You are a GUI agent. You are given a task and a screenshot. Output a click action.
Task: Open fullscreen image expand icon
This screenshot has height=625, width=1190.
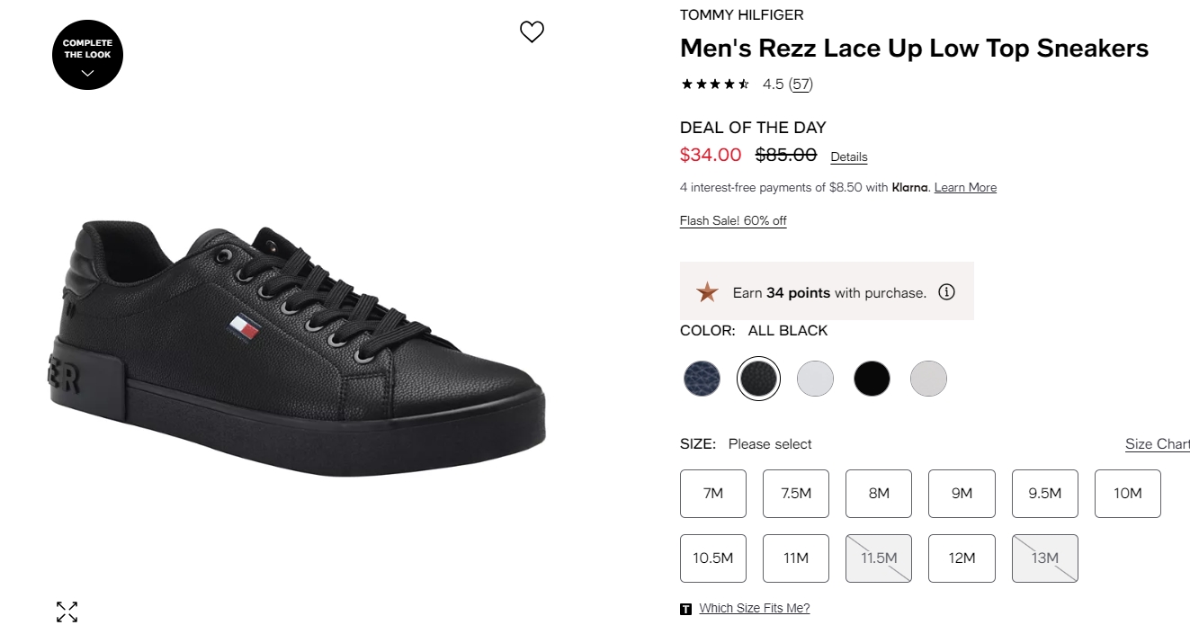pos(67,612)
